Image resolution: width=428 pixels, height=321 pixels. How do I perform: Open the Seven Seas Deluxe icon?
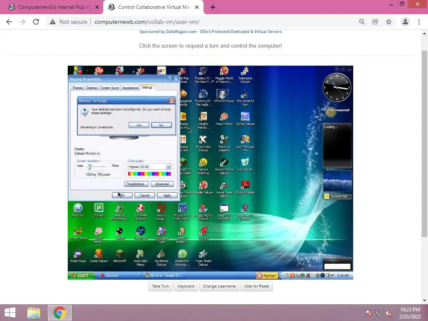pyautogui.click(x=224, y=189)
